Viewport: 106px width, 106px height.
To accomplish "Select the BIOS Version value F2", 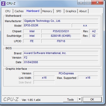I will pyautogui.click(x=61, y=58).
